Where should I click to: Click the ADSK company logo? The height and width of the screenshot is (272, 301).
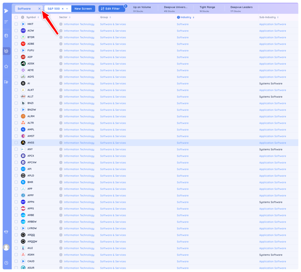click(23, 64)
